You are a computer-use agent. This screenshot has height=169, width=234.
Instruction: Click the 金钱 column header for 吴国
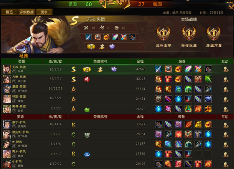click(x=140, y=62)
